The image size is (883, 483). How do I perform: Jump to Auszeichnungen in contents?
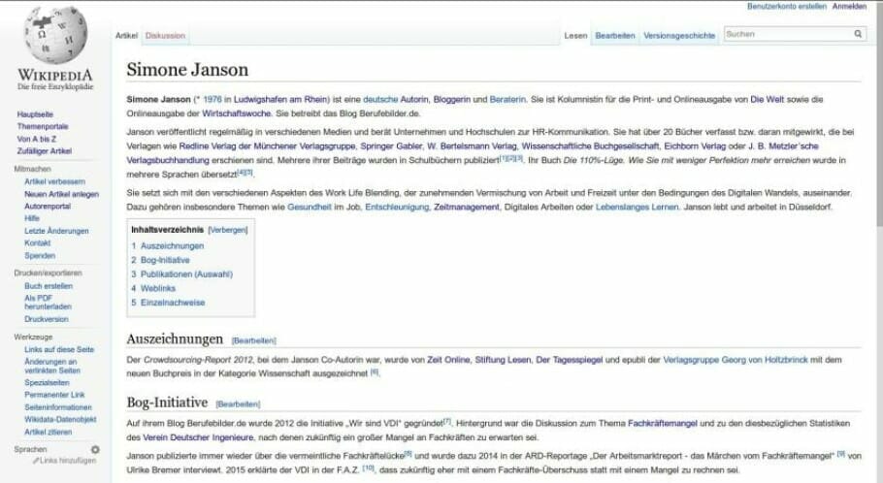[x=172, y=246]
